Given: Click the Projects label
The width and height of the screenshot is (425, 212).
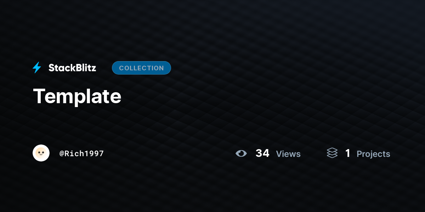Looking at the screenshot, I should 373,154.
